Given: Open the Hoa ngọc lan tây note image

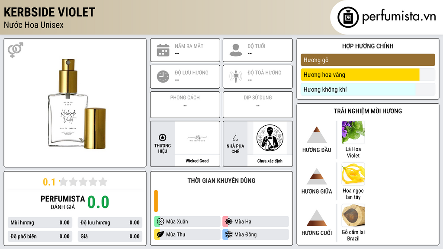Looking at the screenshot, I should (x=353, y=174).
